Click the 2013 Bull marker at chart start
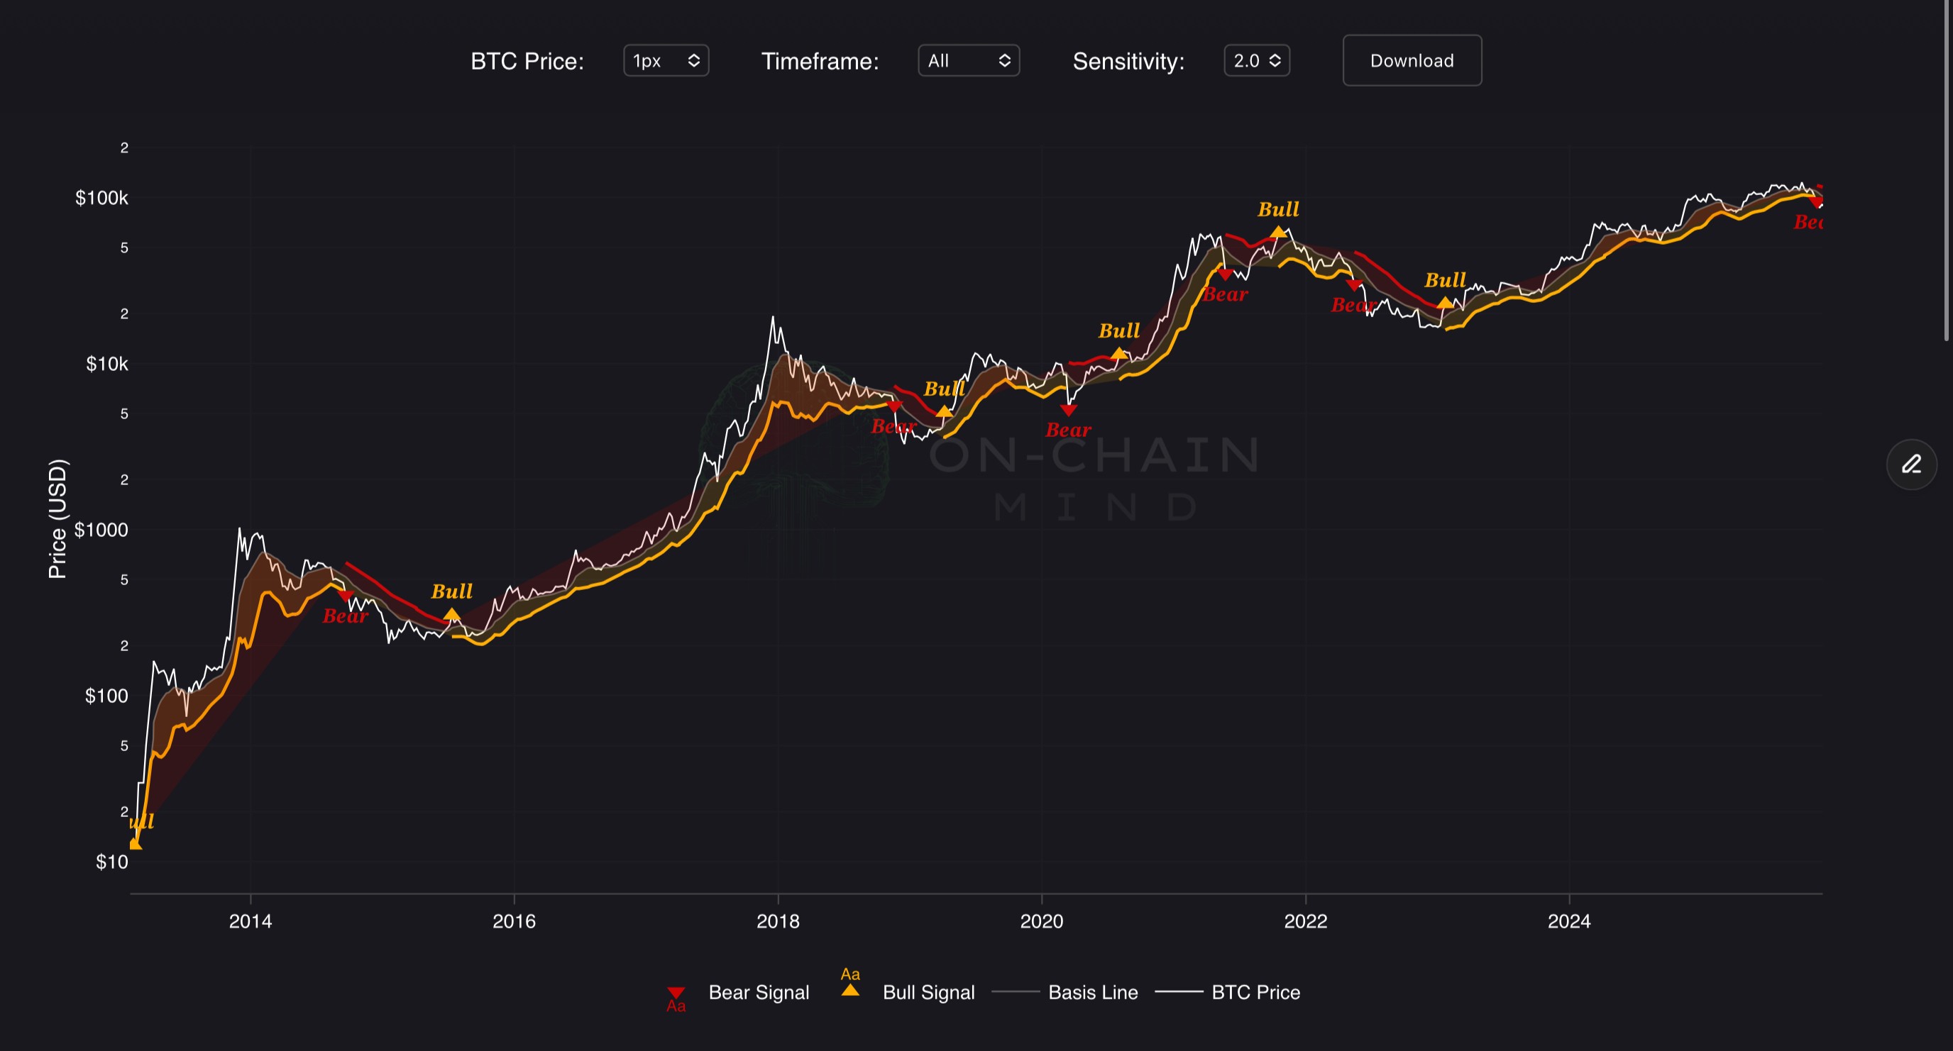 click(x=135, y=843)
